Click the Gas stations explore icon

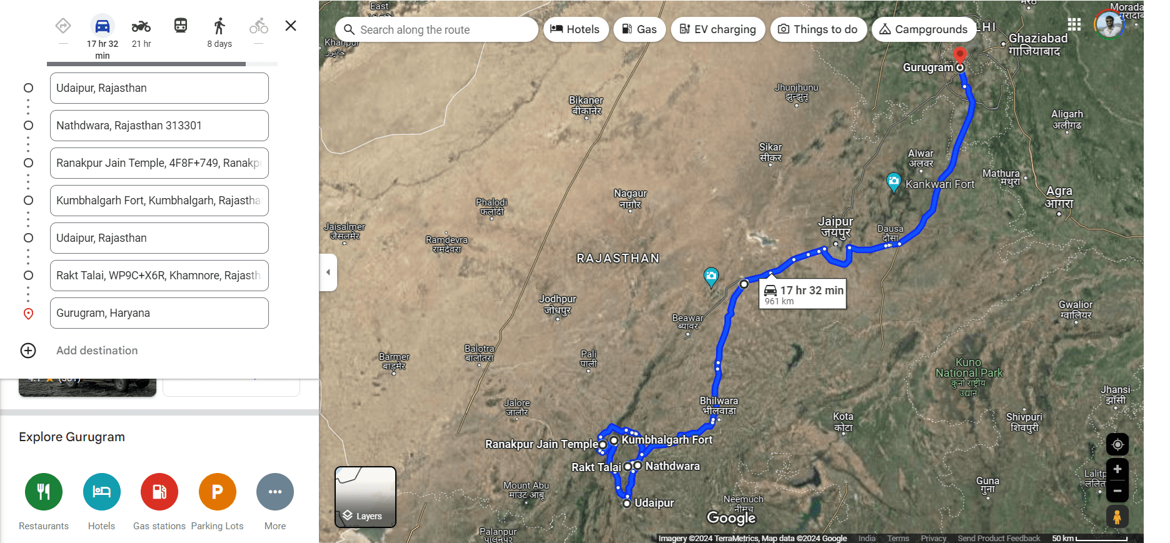click(x=159, y=492)
